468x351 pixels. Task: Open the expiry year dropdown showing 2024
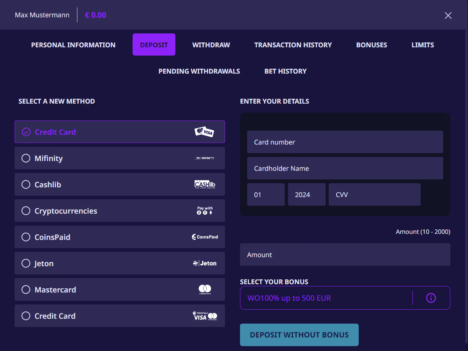[306, 194]
